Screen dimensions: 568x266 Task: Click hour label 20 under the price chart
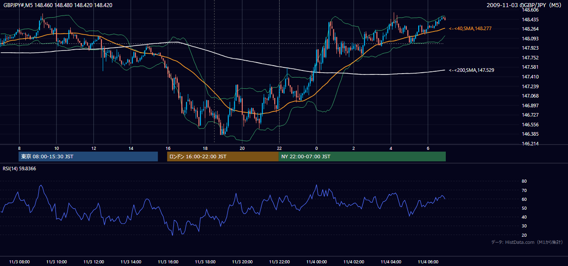click(242, 148)
